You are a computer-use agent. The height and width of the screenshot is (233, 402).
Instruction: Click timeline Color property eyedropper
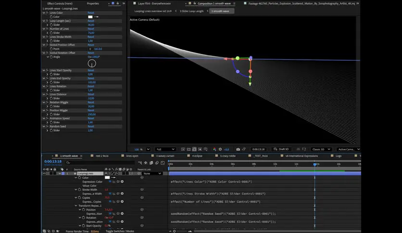(113, 178)
